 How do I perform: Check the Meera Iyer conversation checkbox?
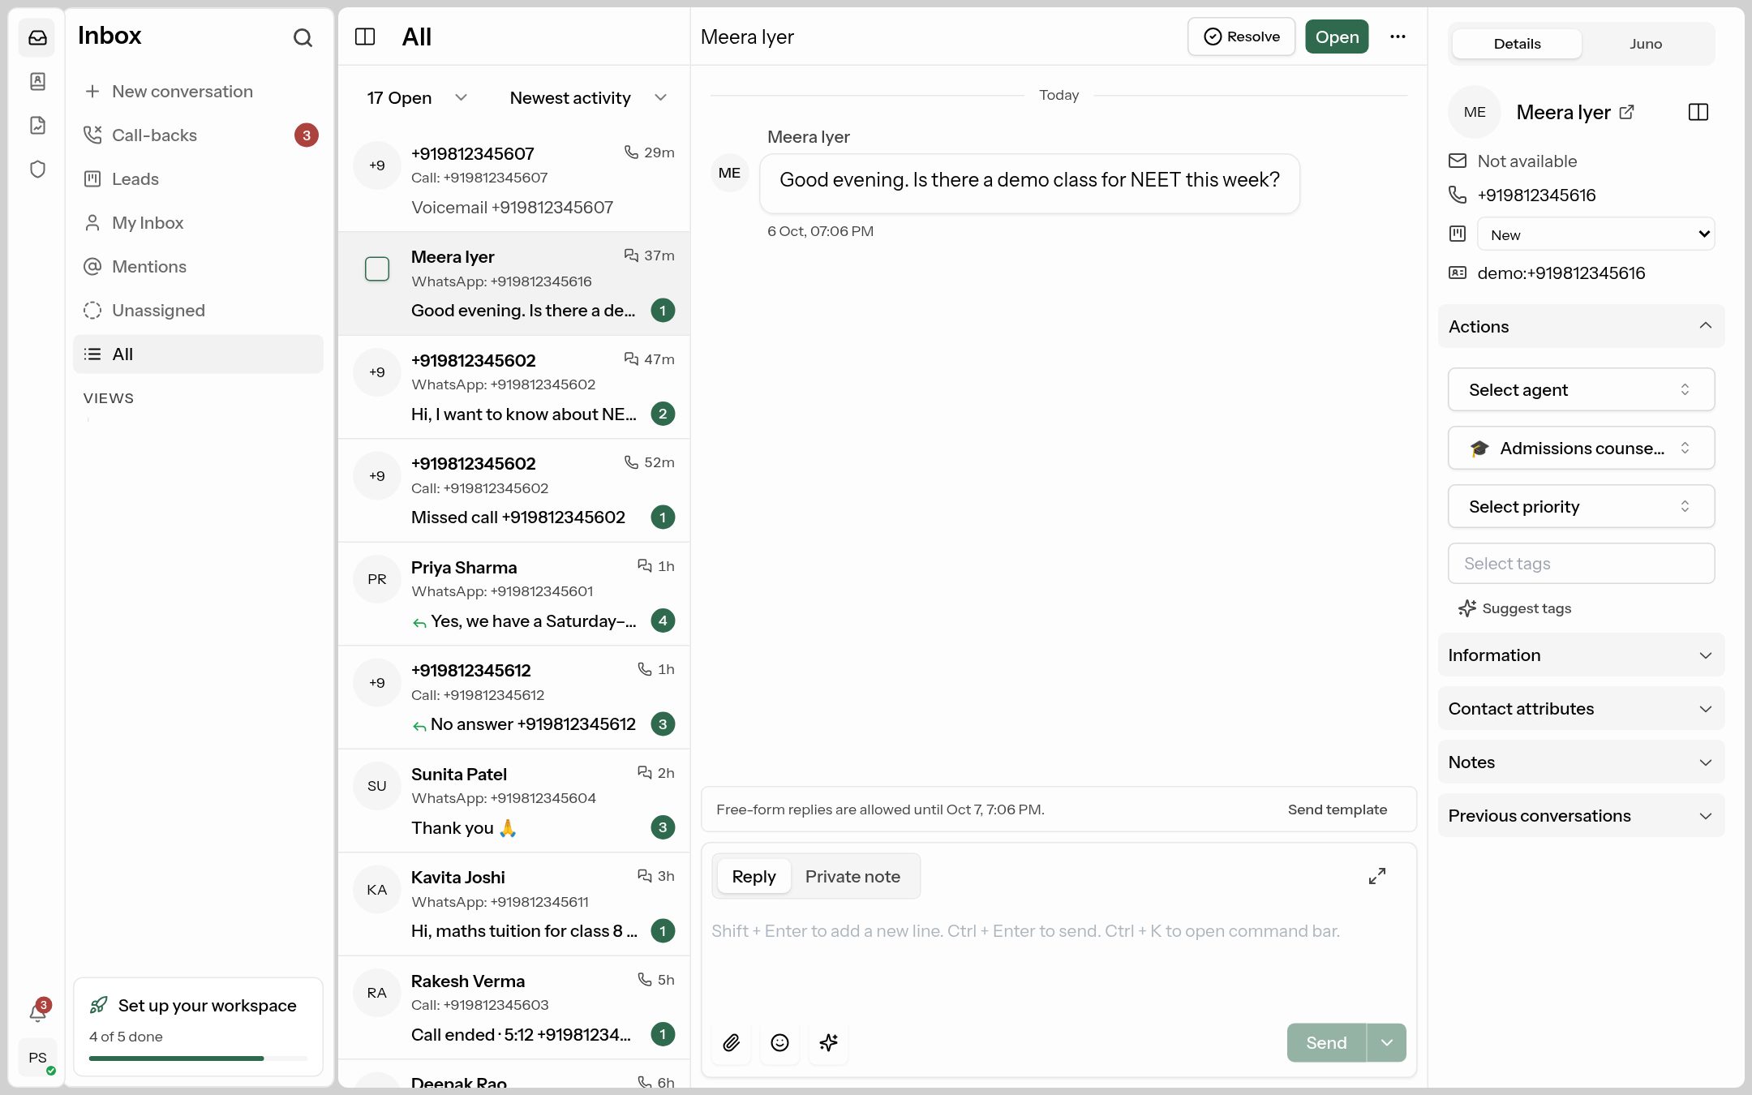(377, 268)
